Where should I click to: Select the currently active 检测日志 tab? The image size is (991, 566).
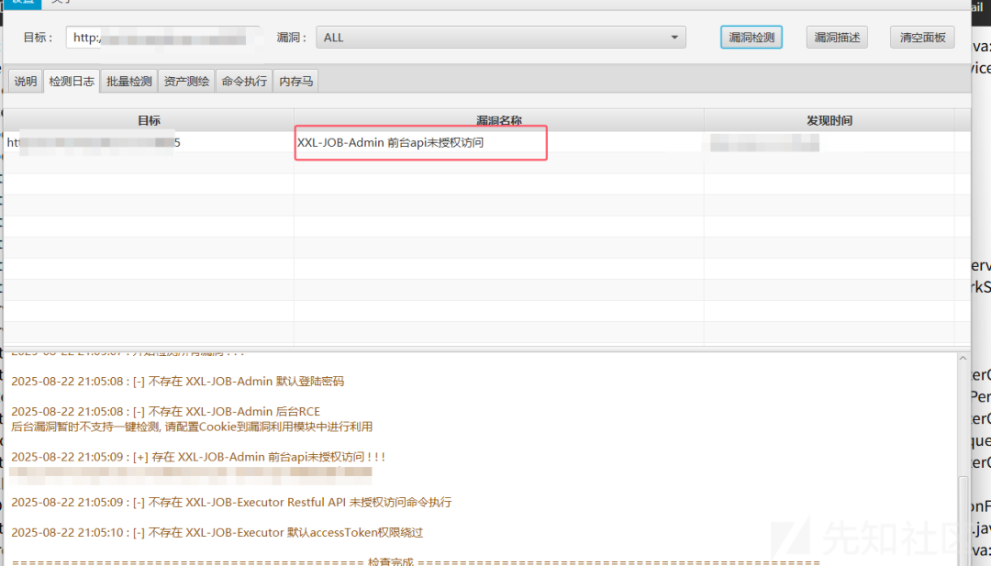[72, 81]
